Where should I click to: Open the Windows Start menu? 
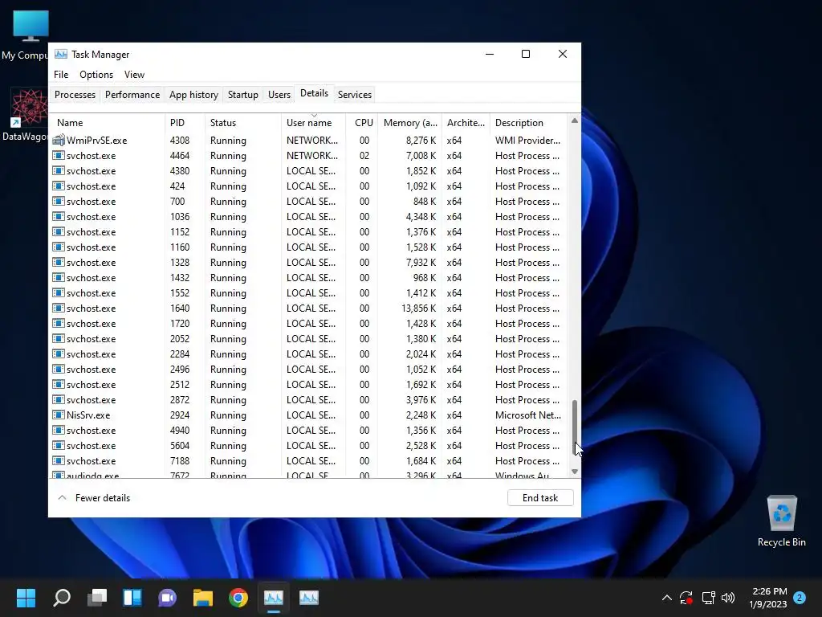click(26, 598)
